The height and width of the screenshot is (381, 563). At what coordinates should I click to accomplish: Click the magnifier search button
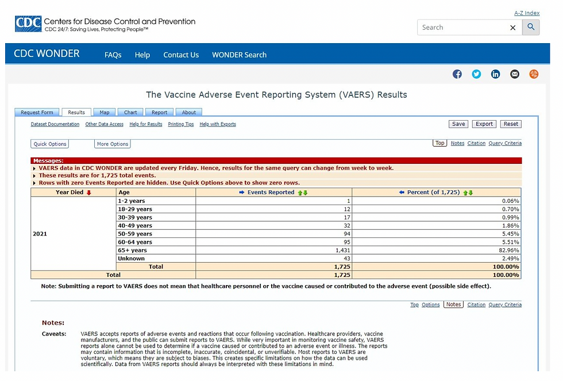[x=531, y=27]
